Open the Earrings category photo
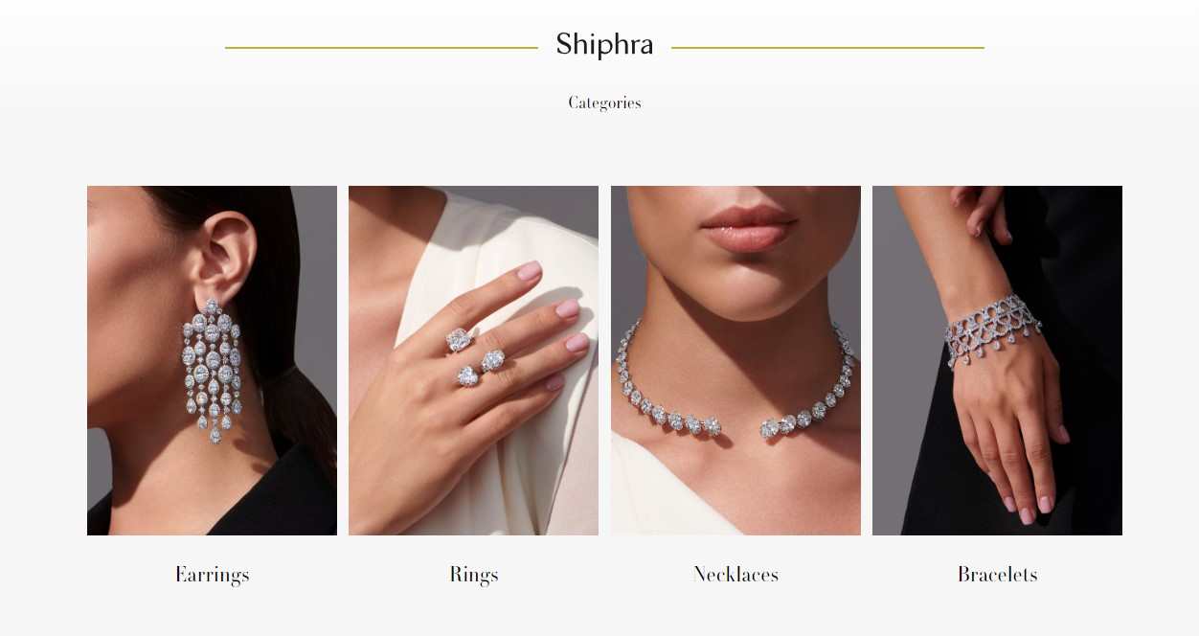 pos(212,360)
